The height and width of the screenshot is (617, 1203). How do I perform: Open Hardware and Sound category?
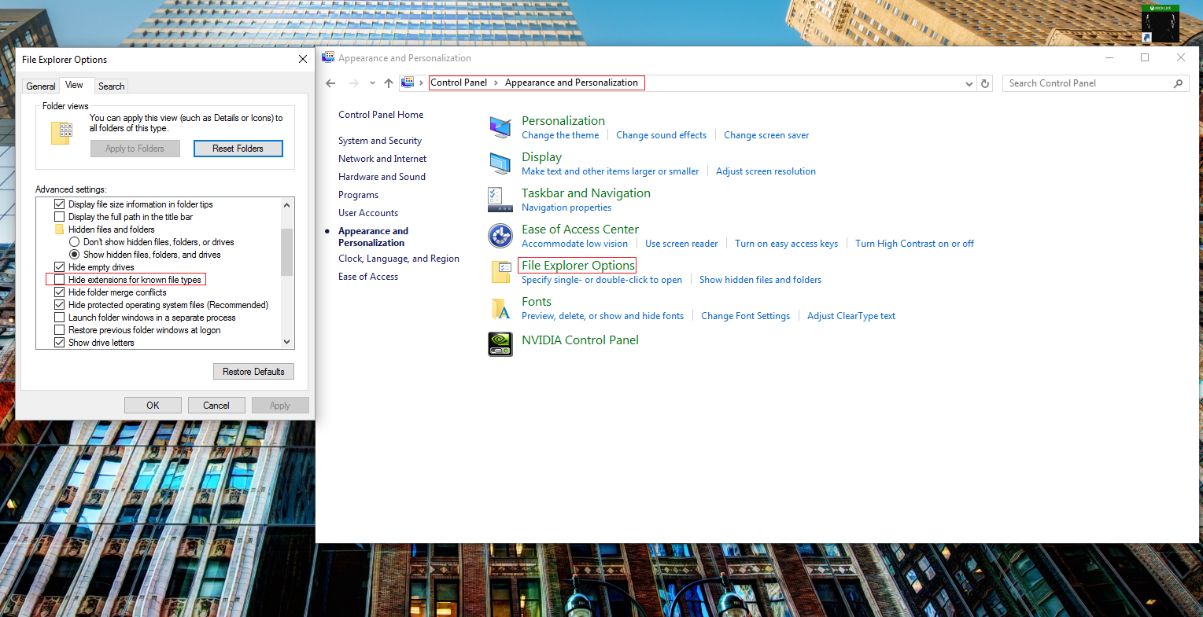pos(382,177)
